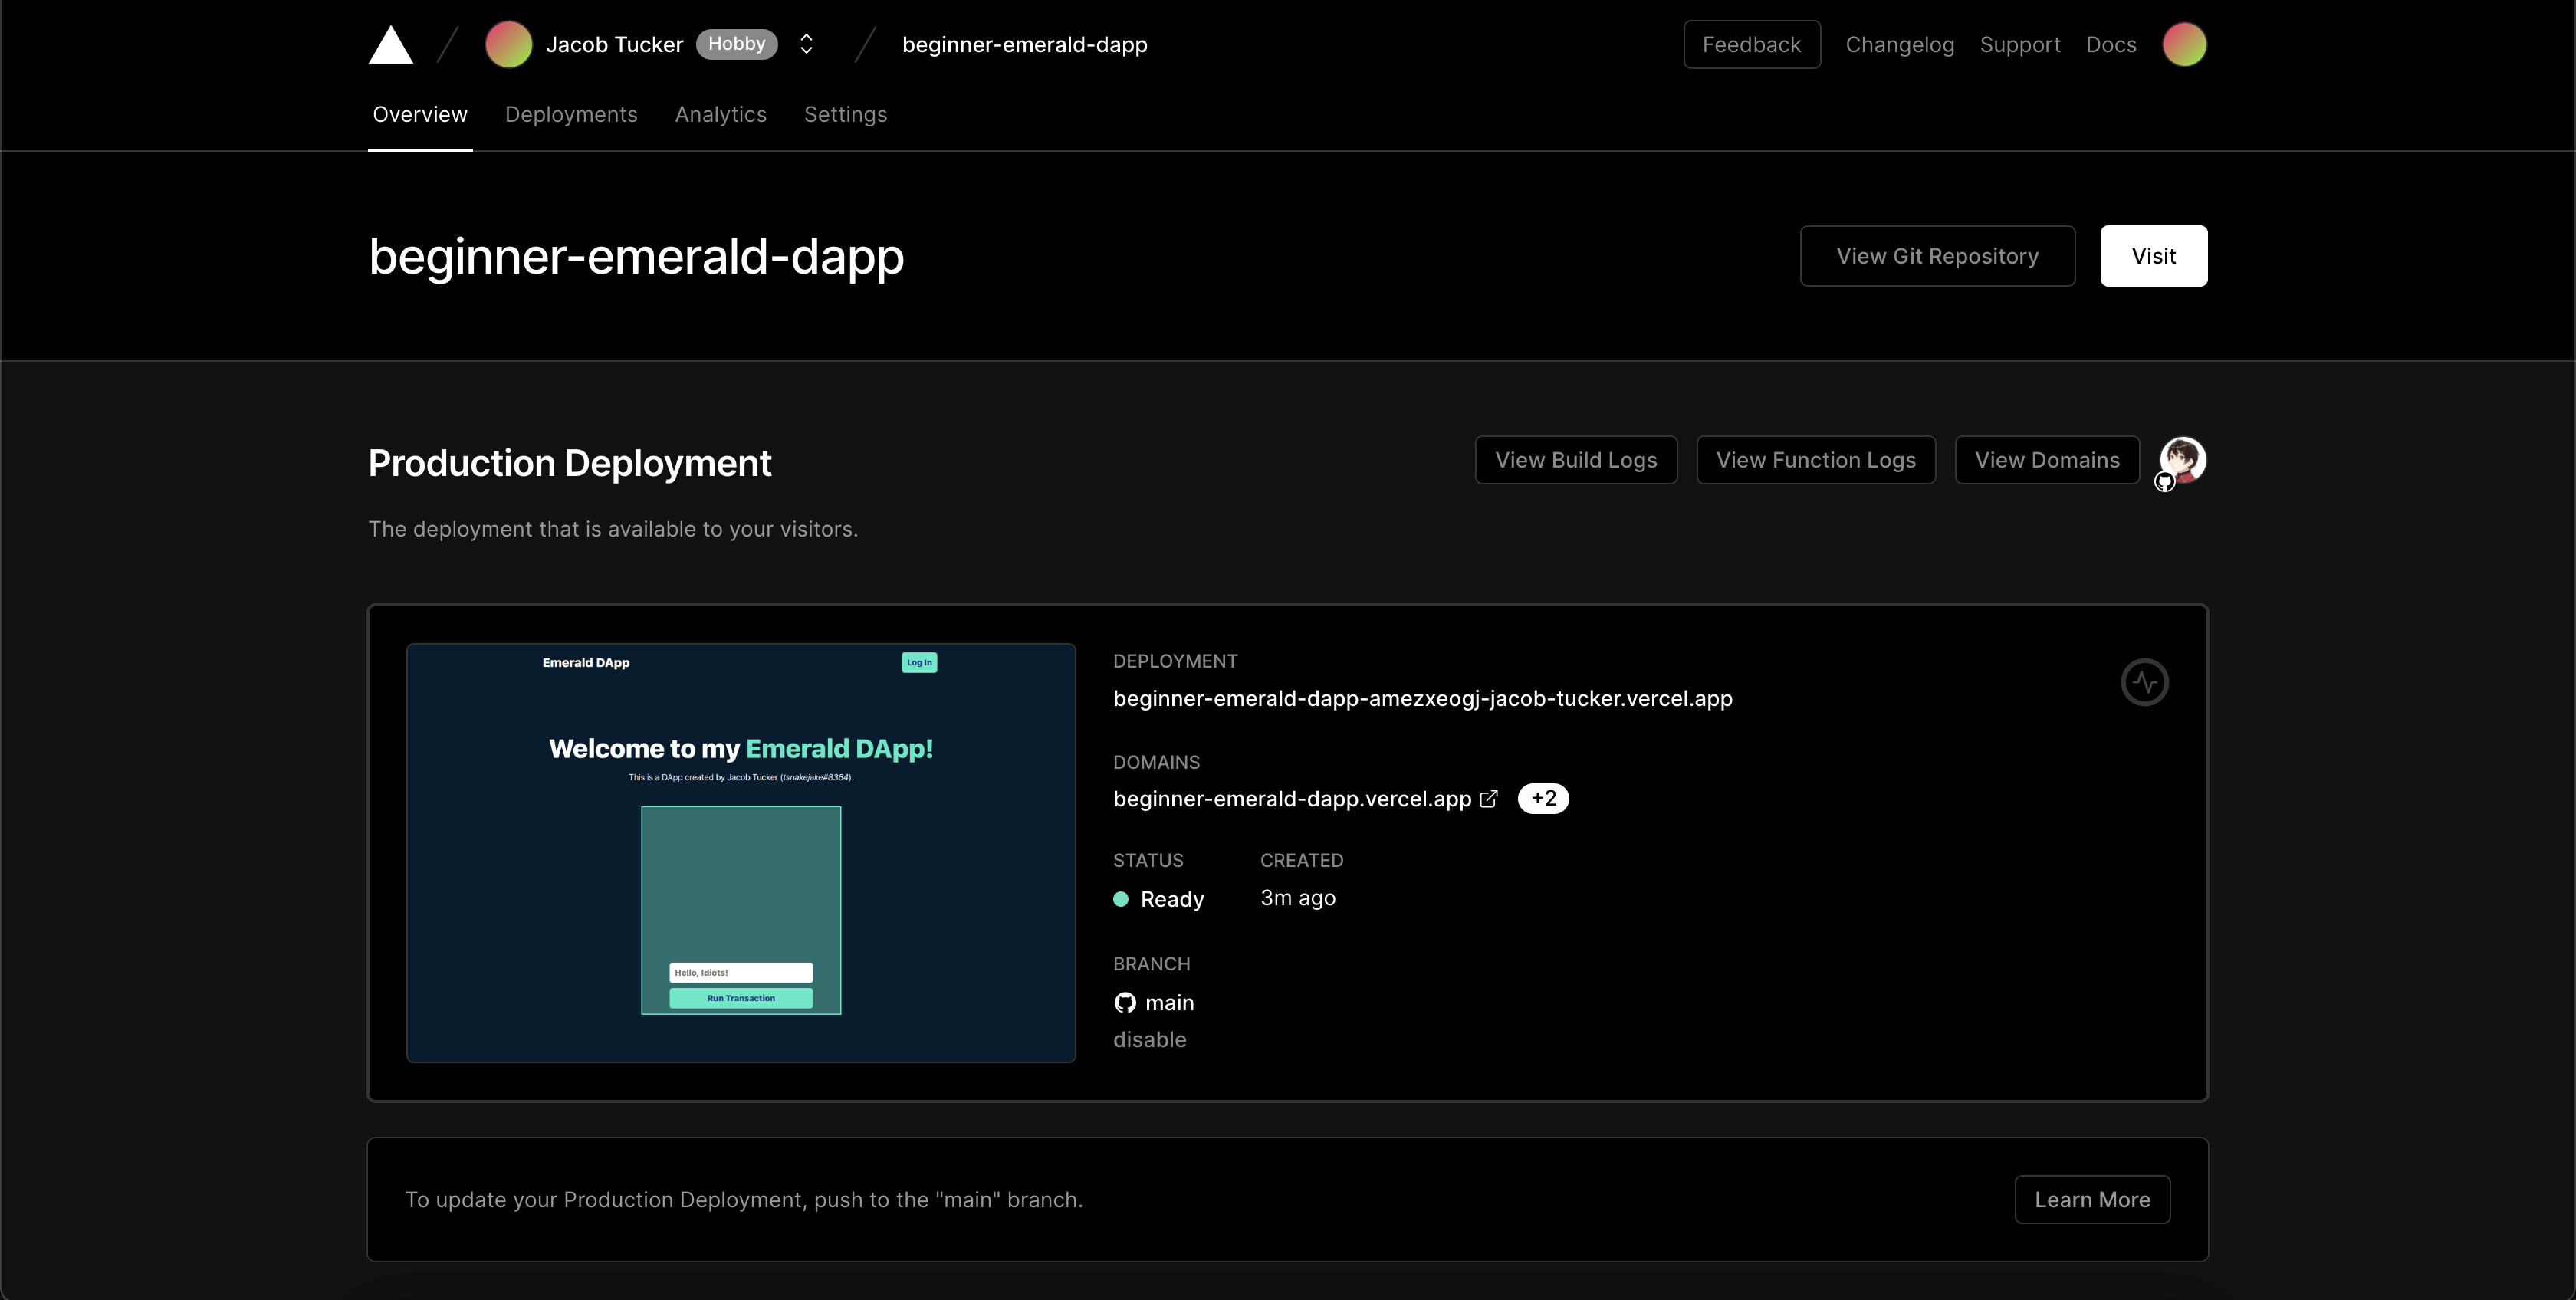This screenshot has height=1300, width=2576.
Task: Click the Vercel triangle logo
Action: (x=390, y=45)
